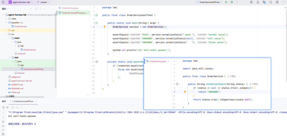The image size is (287, 136).
Task: Collapse the src folder
Action: (6, 34)
